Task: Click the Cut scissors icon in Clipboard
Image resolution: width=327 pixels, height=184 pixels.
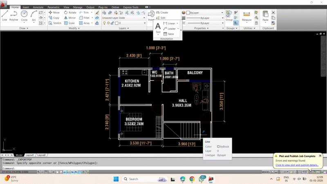Action: coord(273,13)
